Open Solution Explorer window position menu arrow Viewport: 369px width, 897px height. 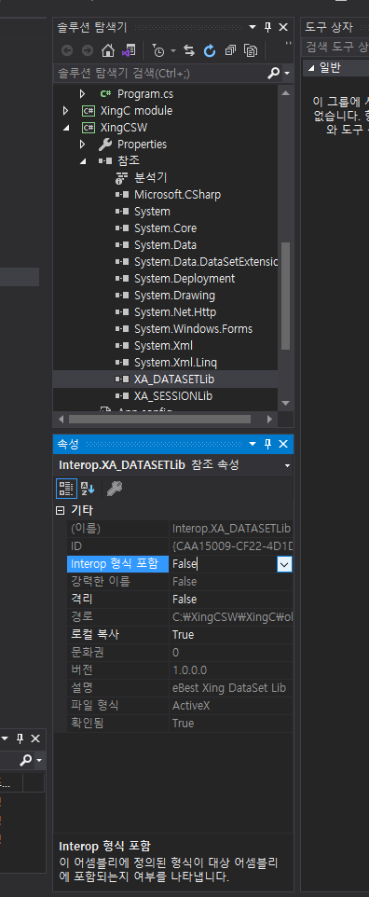pos(253,27)
